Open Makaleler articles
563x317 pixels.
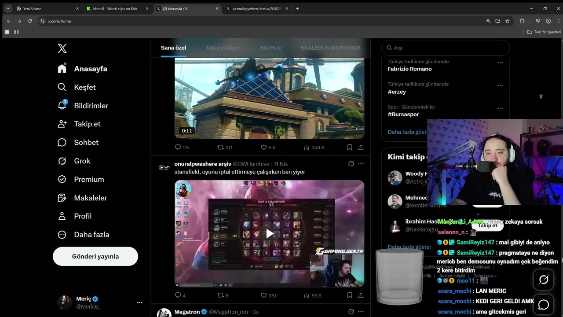82,198
